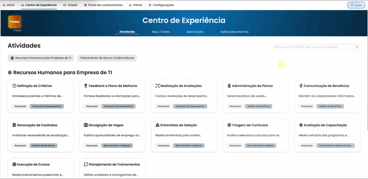
Task: Open the Realização de Avaliações card title
Action: (x=181, y=86)
